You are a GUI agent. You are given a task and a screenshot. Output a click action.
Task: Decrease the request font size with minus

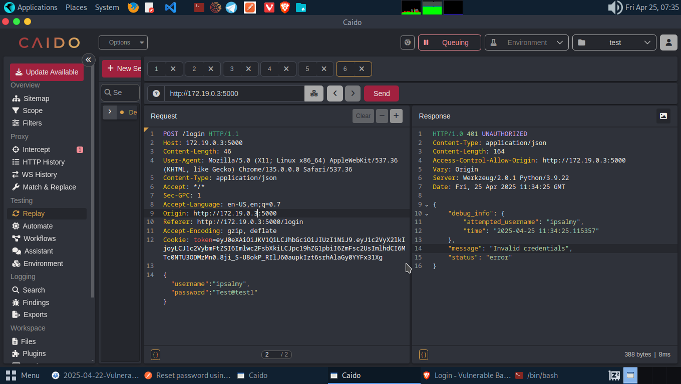(382, 116)
